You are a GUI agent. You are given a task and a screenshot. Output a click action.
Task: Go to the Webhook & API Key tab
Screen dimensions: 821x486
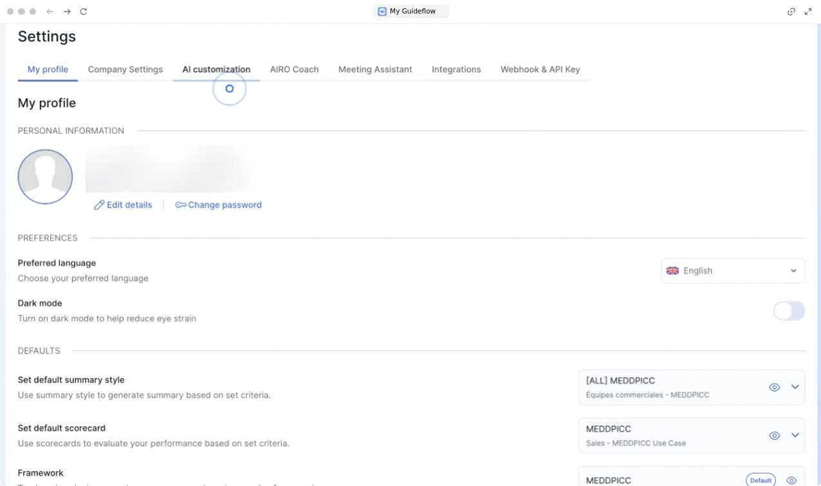click(540, 69)
